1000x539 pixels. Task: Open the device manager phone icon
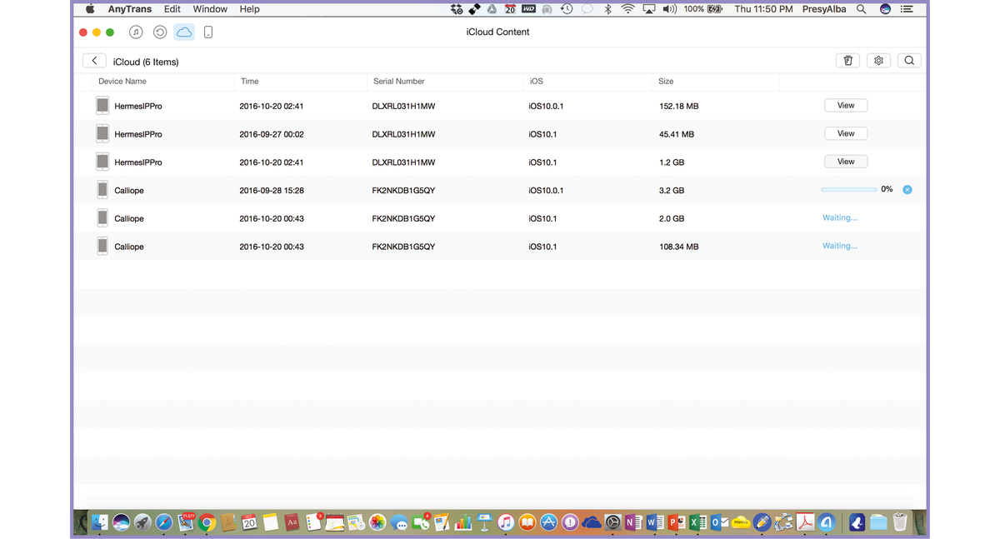coord(208,32)
